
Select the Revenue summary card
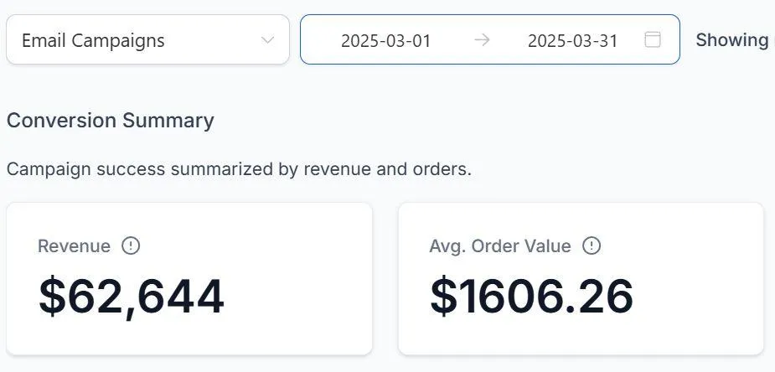coord(189,279)
